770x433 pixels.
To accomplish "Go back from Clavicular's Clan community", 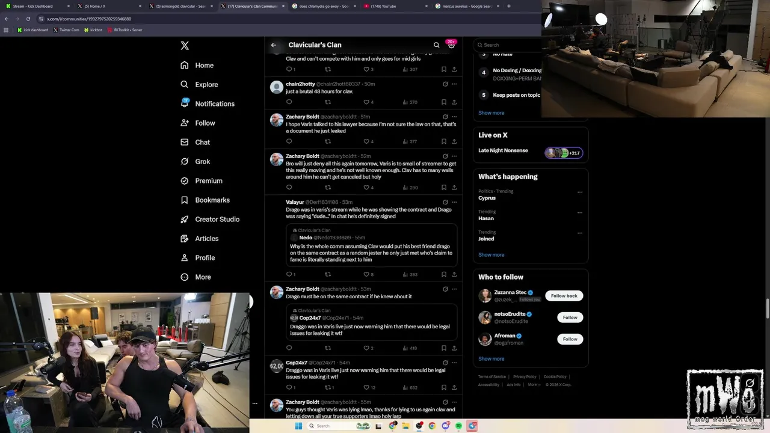I will click(274, 45).
